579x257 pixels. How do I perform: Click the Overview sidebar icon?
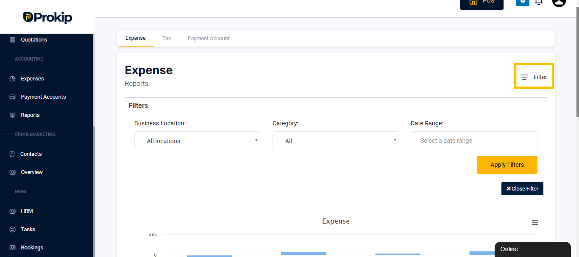click(x=12, y=172)
